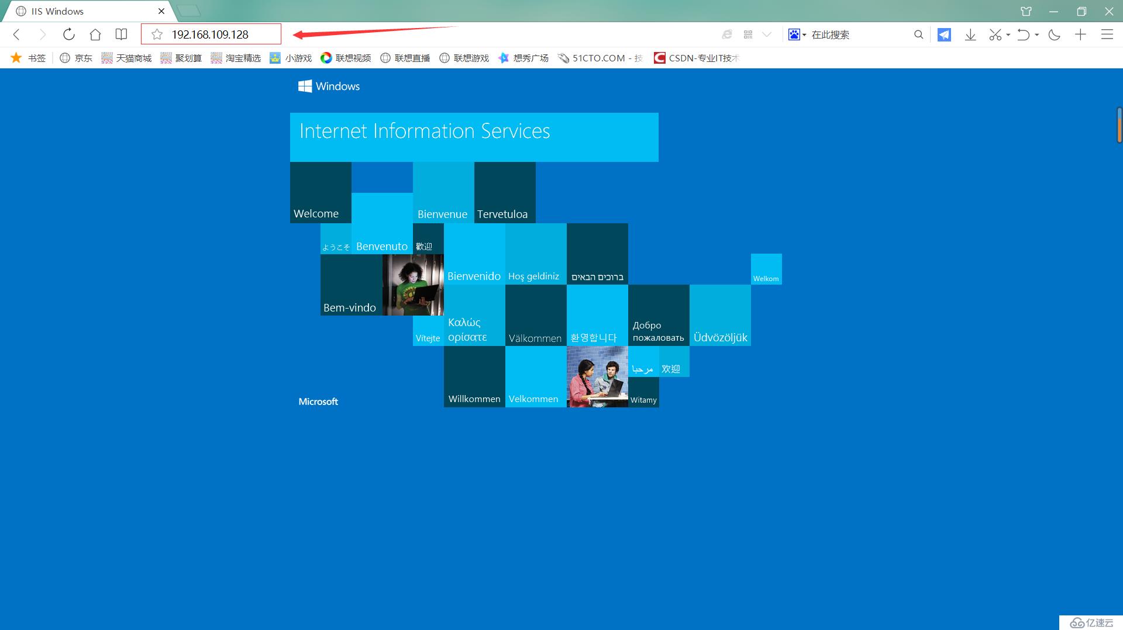Click the Velkommen tile

pyautogui.click(x=536, y=376)
